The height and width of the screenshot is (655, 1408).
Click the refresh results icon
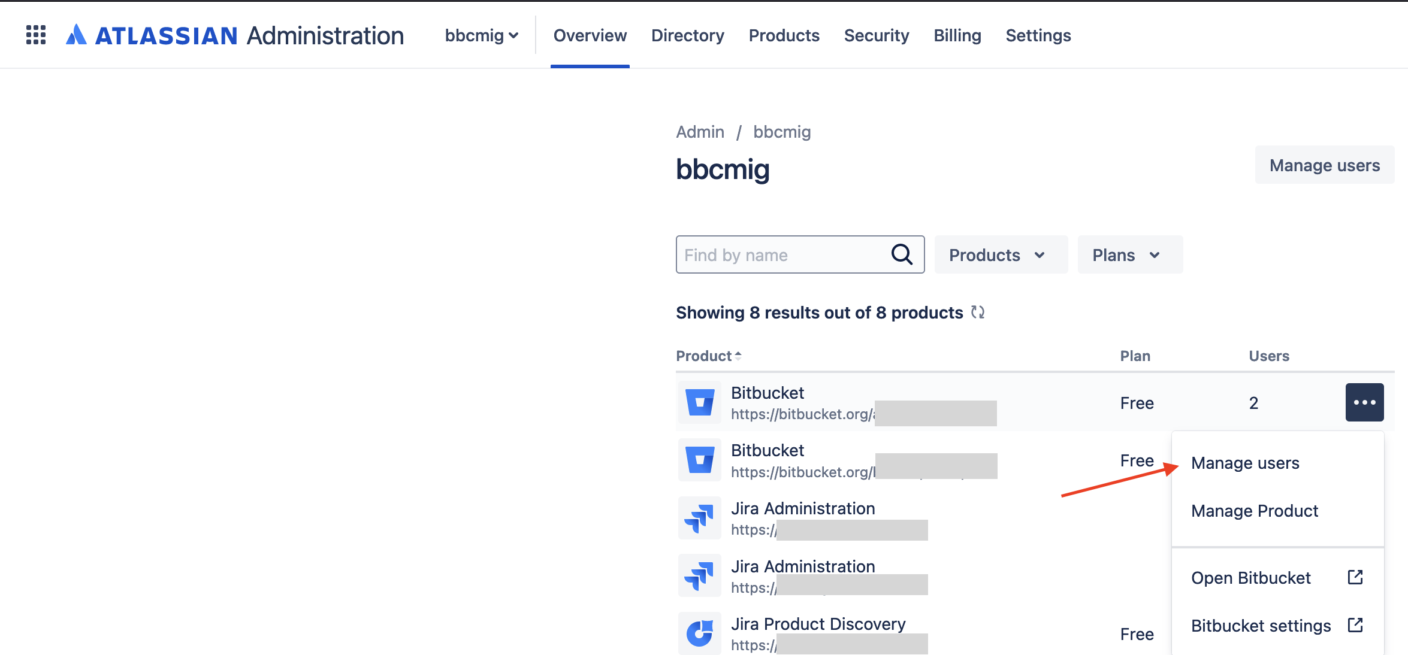click(978, 312)
